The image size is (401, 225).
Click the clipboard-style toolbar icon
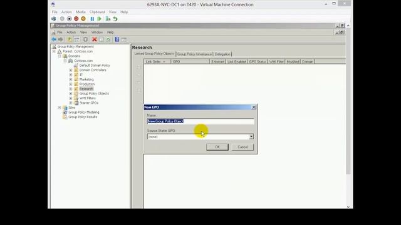click(85, 39)
